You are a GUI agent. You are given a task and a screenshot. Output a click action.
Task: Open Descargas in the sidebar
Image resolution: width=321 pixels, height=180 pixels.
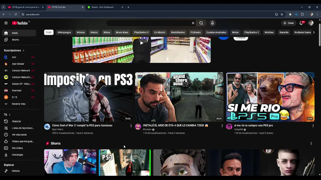point(19,155)
